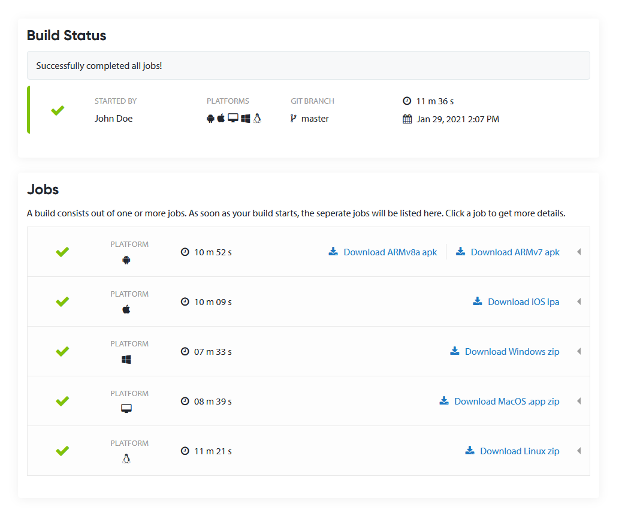Click the green checkmark of the Android job
The image size is (619, 522).
[x=62, y=252]
